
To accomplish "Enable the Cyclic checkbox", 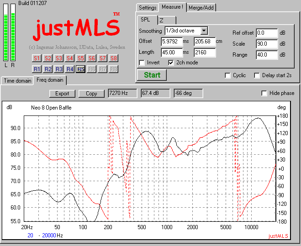I will coord(227,75).
